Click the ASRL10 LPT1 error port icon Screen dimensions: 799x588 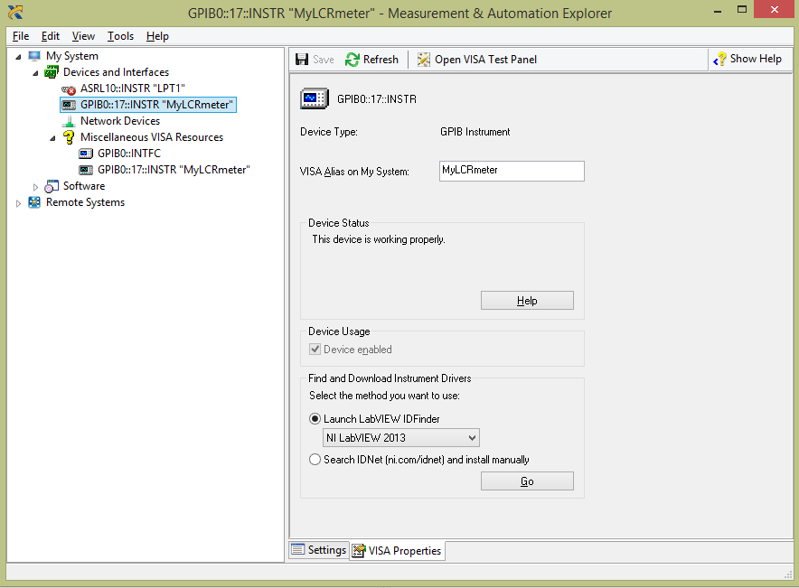(69, 89)
